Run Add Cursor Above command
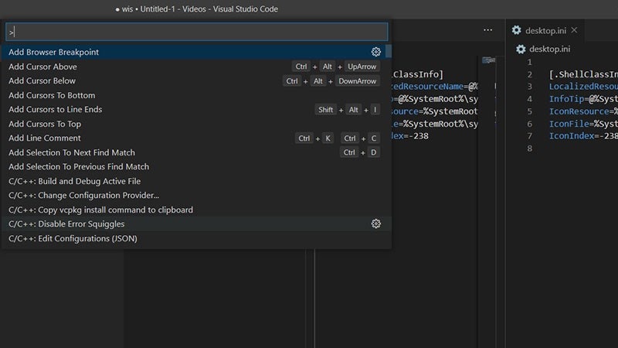 point(196,67)
